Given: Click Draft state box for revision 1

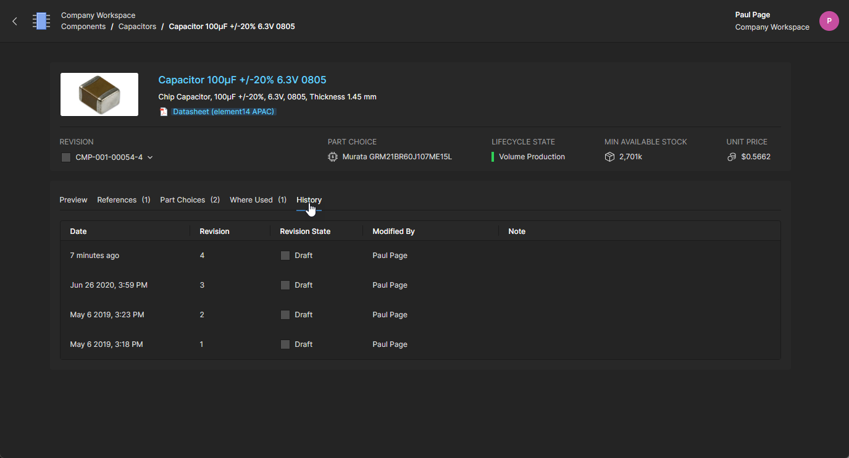Looking at the screenshot, I should [x=285, y=344].
